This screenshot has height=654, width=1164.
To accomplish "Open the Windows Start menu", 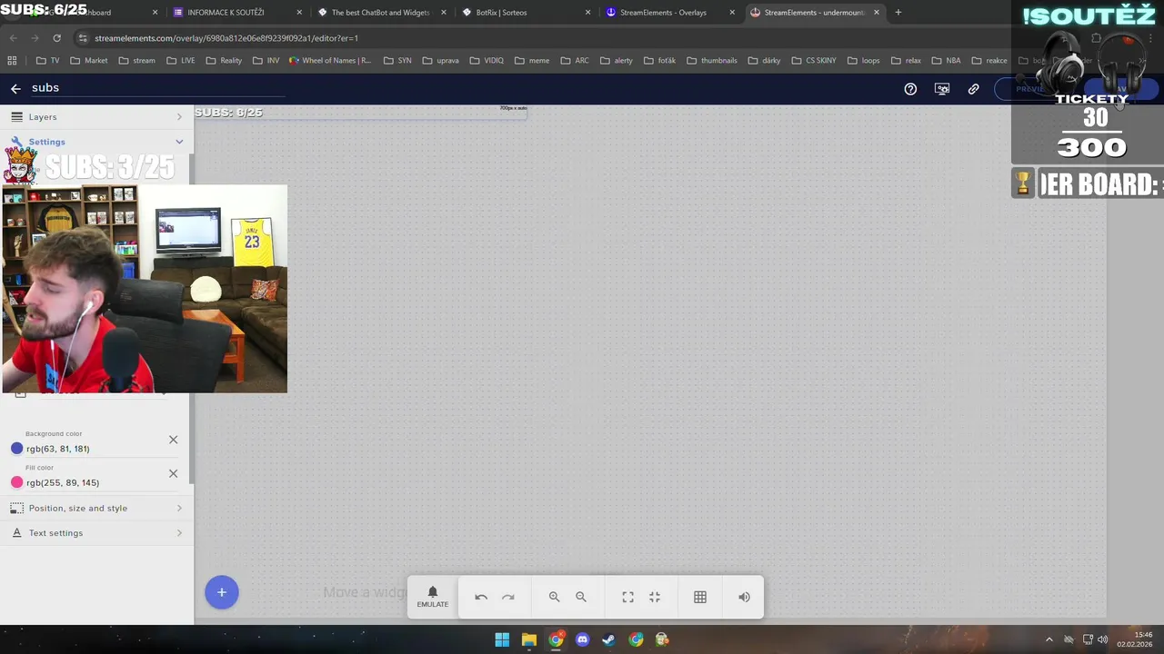I will click(502, 639).
